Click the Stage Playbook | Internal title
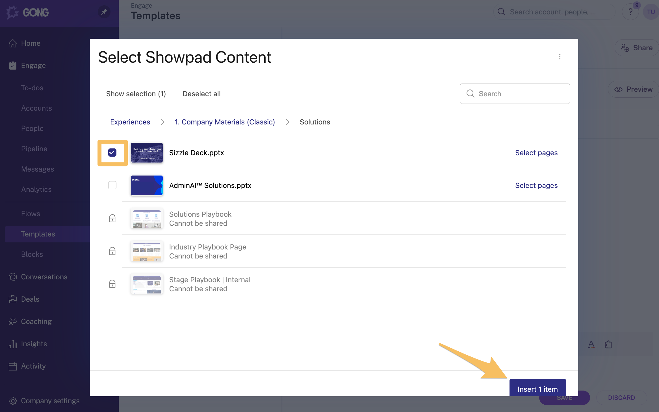This screenshot has height=412, width=659. pyautogui.click(x=210, y=280)
